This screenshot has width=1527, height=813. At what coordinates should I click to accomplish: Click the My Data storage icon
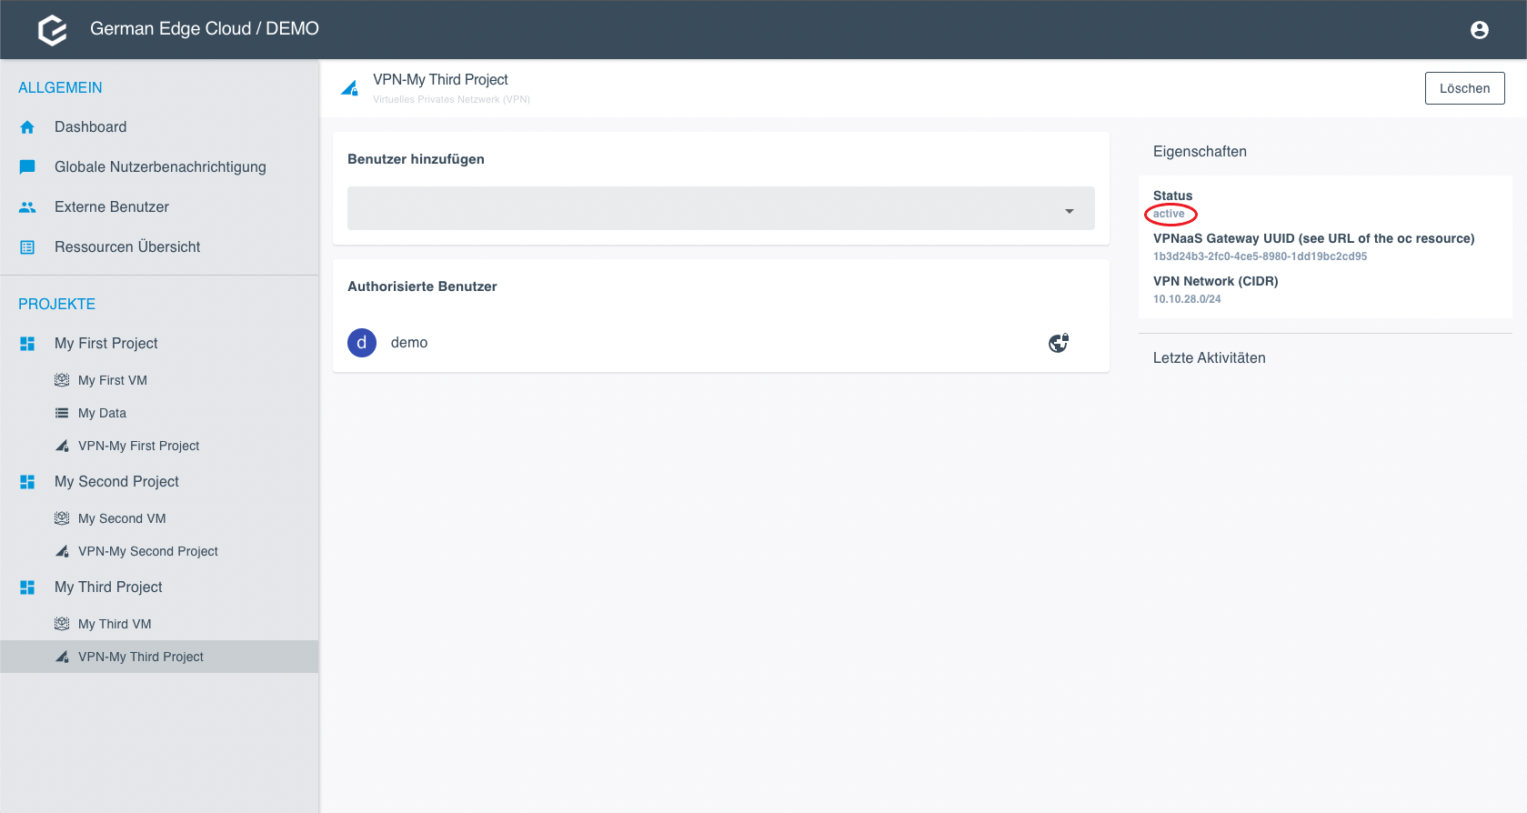pyautogui.click(x=62, y=413)
